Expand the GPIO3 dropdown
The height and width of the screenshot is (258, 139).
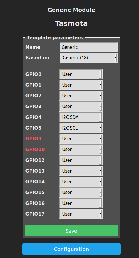pyautogui.click(x=81, y=106)
